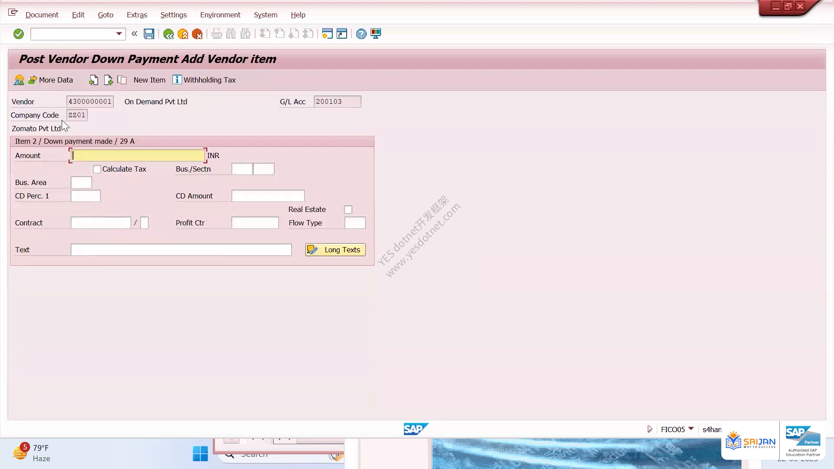Click the Long Texts button
Screen dimensions: 834x469
pos(335,250)
